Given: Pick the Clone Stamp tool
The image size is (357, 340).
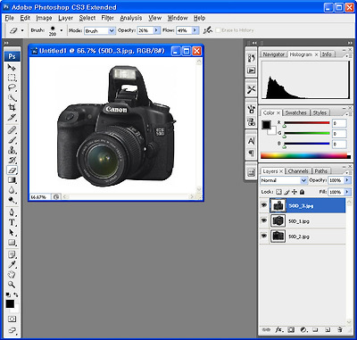Looking at the screenshot, I should coord(12,150).
